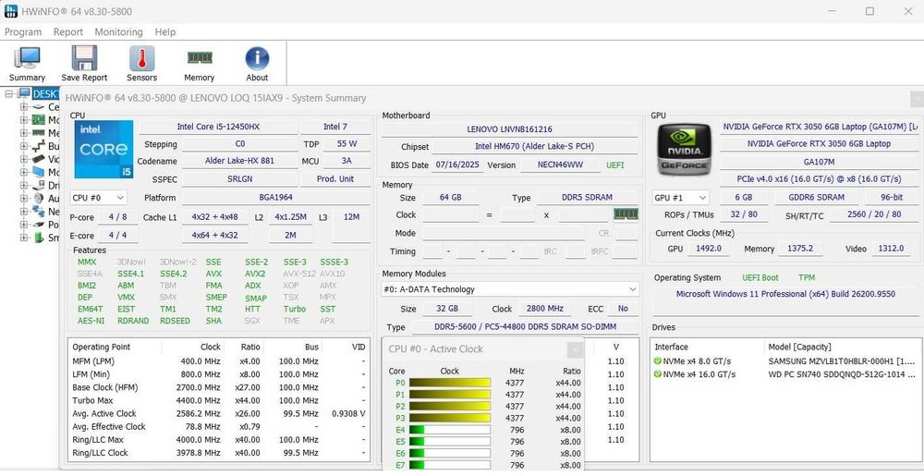Click the TPM indicator label

click(x=807, y=277)
